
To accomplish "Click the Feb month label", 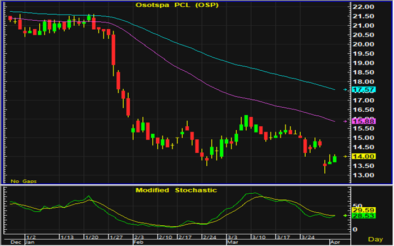I will 138,243.
